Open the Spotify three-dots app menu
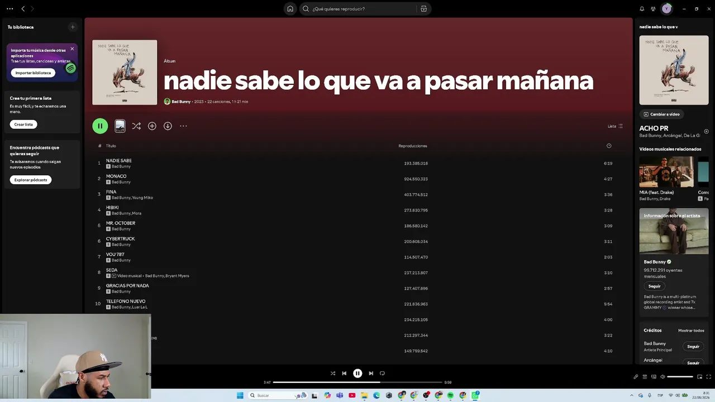This screenshot has height=402, width=715. (x=9, y=9)
